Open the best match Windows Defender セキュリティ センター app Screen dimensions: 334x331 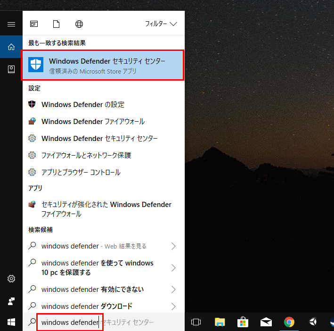[x=103, y=65]
